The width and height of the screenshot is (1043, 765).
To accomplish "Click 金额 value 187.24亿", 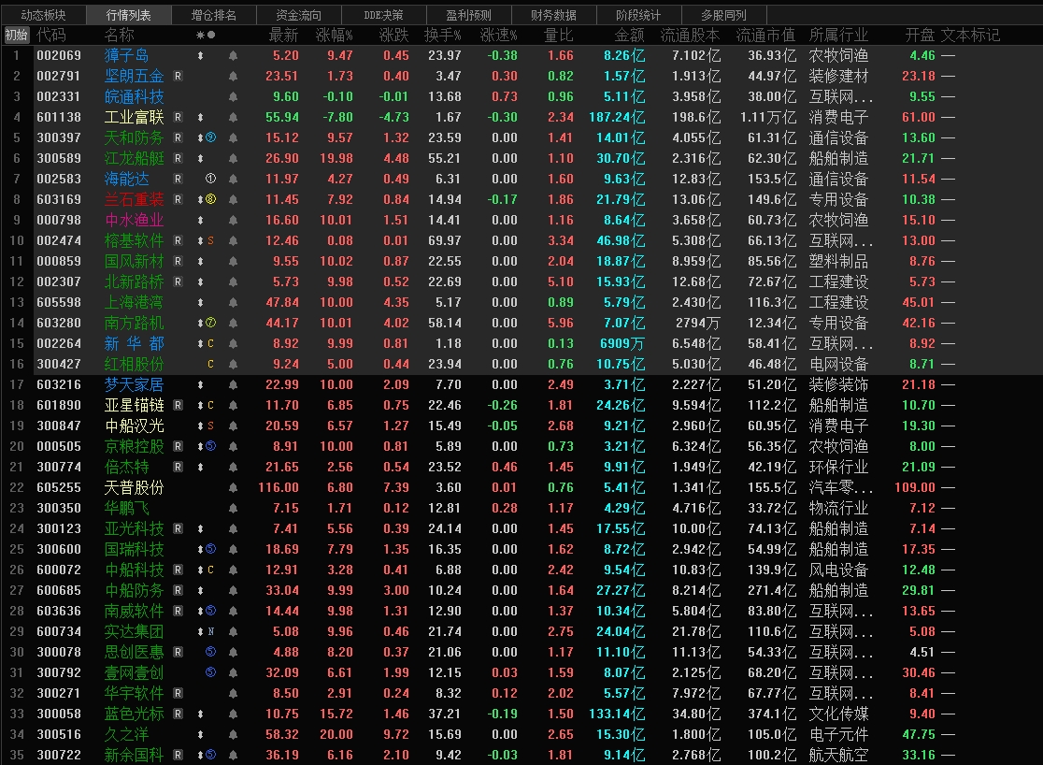I will 617,117.
